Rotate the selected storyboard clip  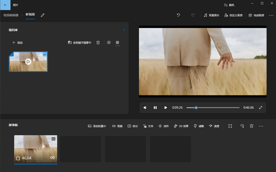pos(242,126)
